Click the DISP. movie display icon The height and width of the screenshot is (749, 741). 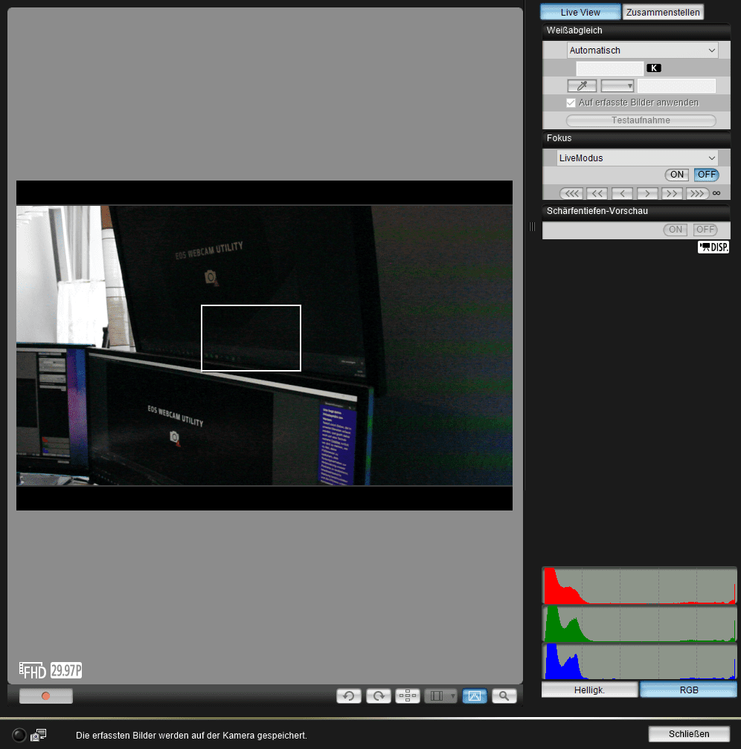pyautogui.click(x=713, y=247)
